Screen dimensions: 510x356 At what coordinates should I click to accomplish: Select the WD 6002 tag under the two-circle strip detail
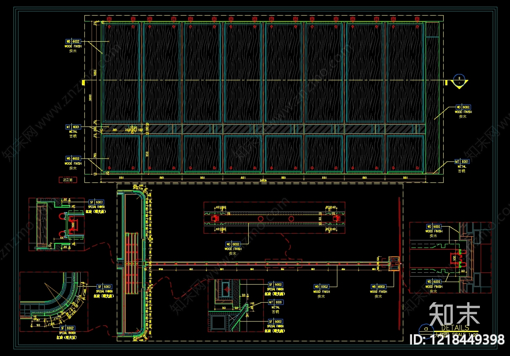coord(233,244)
